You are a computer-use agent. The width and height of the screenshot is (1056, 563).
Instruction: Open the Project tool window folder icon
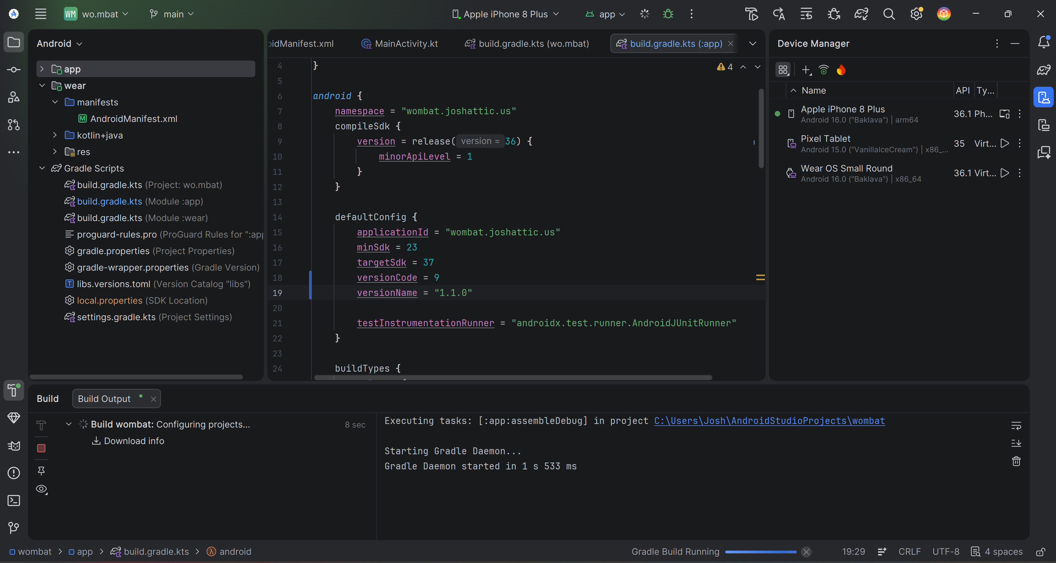(x=13, y=42)
